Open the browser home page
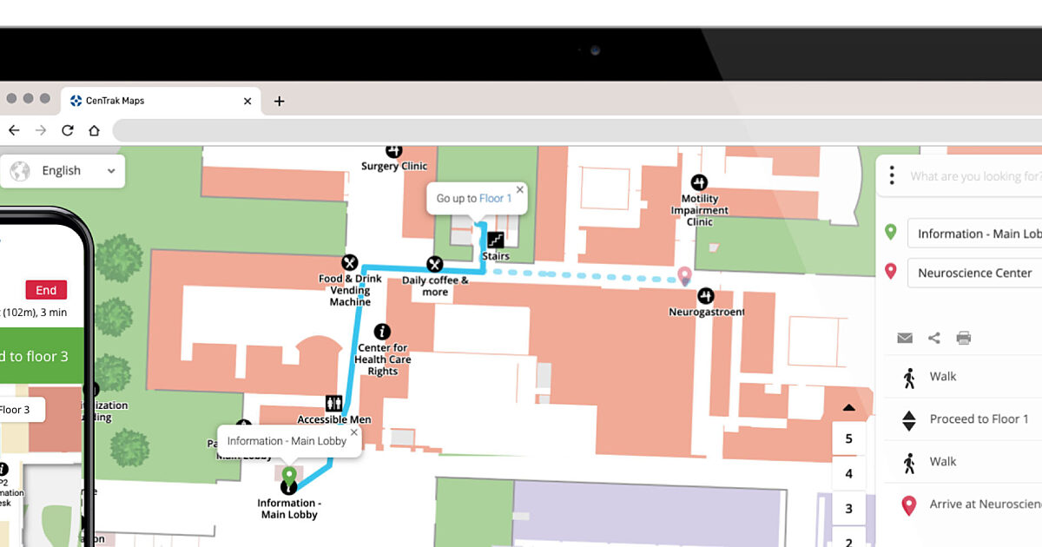This screenshot has height=547, width=1042. (x=94, y=130)
